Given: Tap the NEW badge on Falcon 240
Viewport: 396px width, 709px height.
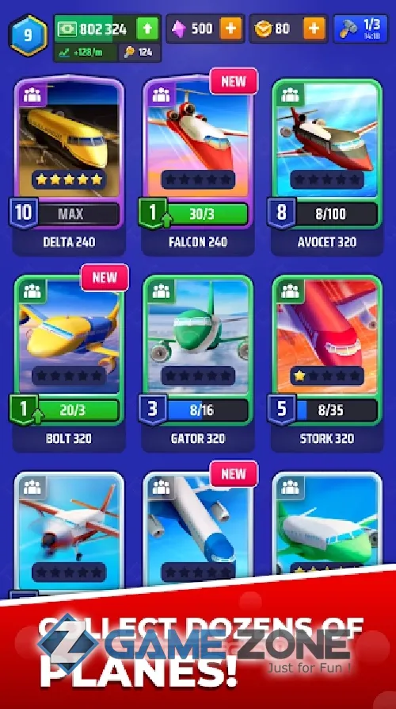Looking at the screenshot, I should click(234, 82).
